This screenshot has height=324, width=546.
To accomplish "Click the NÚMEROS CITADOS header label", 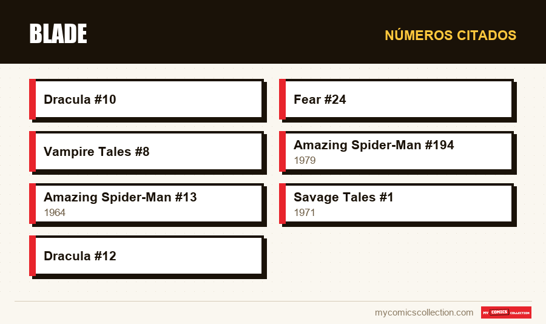I will click(450, 35).
